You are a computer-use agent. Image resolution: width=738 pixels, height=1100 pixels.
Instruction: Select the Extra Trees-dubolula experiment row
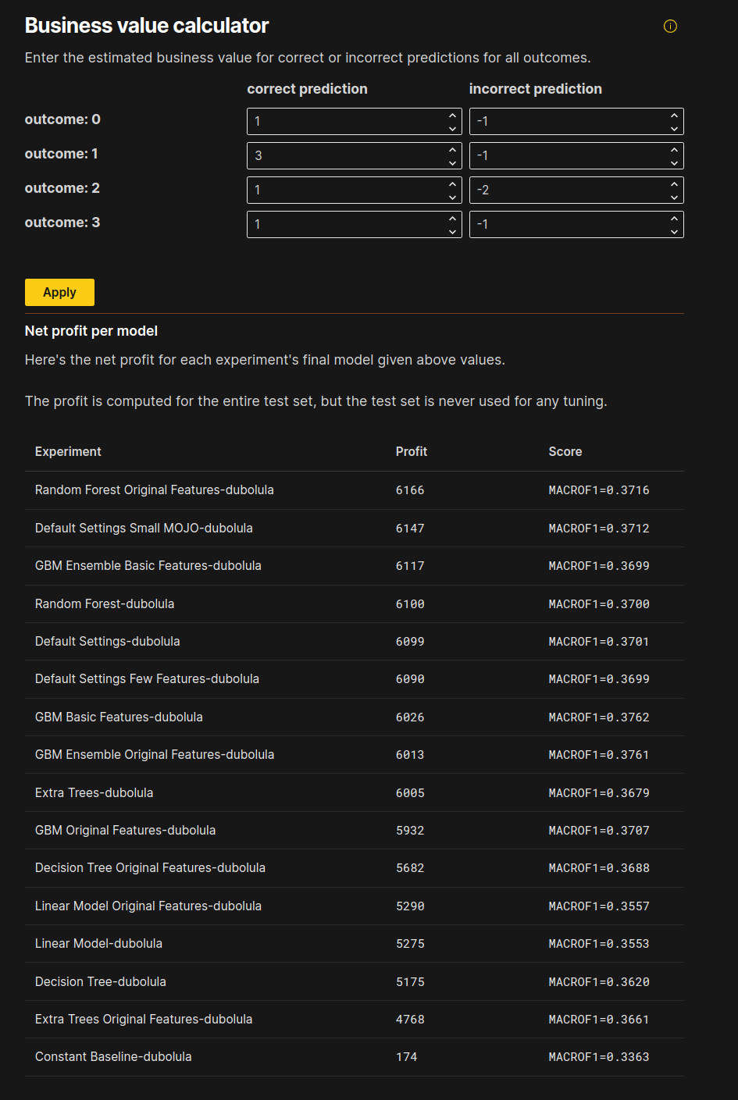[94, 792]
